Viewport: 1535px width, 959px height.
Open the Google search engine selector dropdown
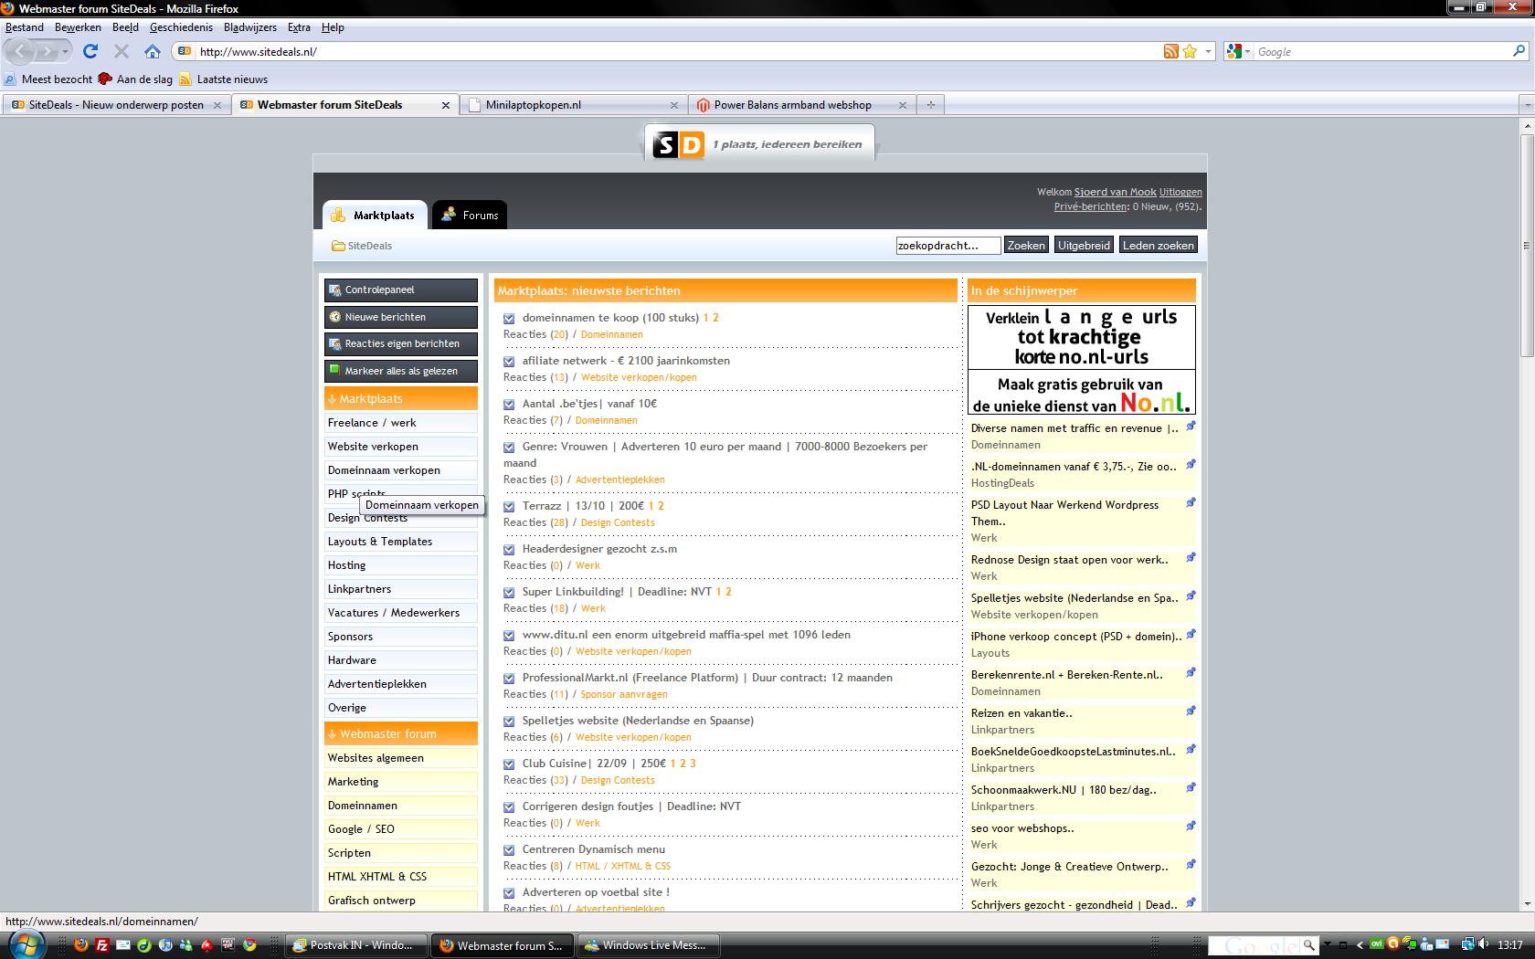click(1247, 52)
